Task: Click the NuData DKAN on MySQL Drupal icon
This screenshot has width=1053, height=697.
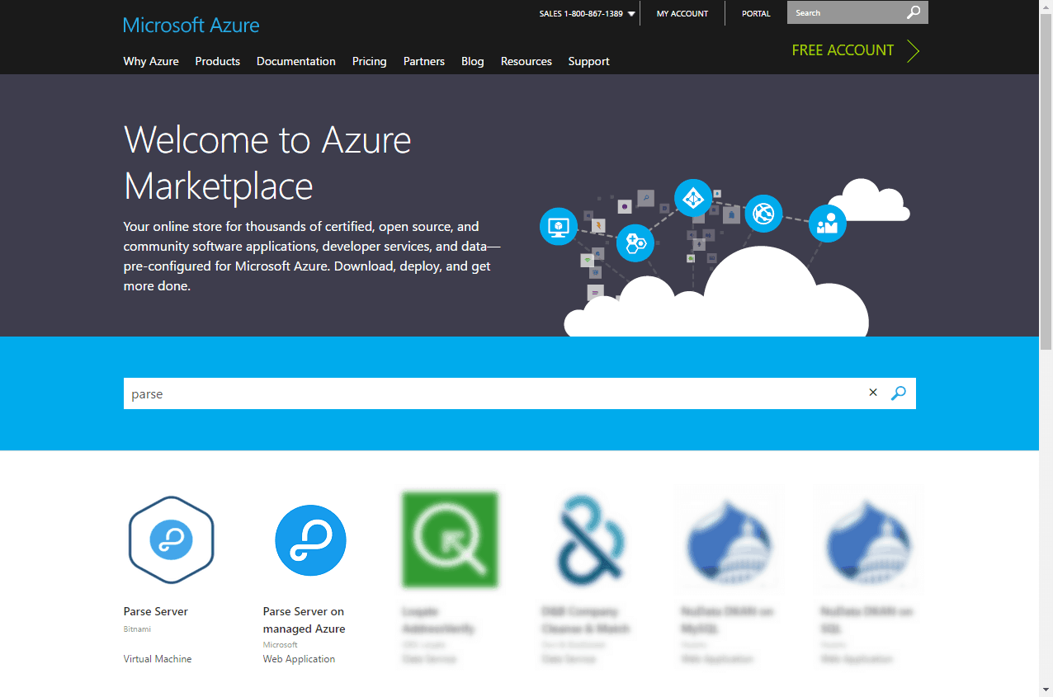Action: (x=729, y=539)
